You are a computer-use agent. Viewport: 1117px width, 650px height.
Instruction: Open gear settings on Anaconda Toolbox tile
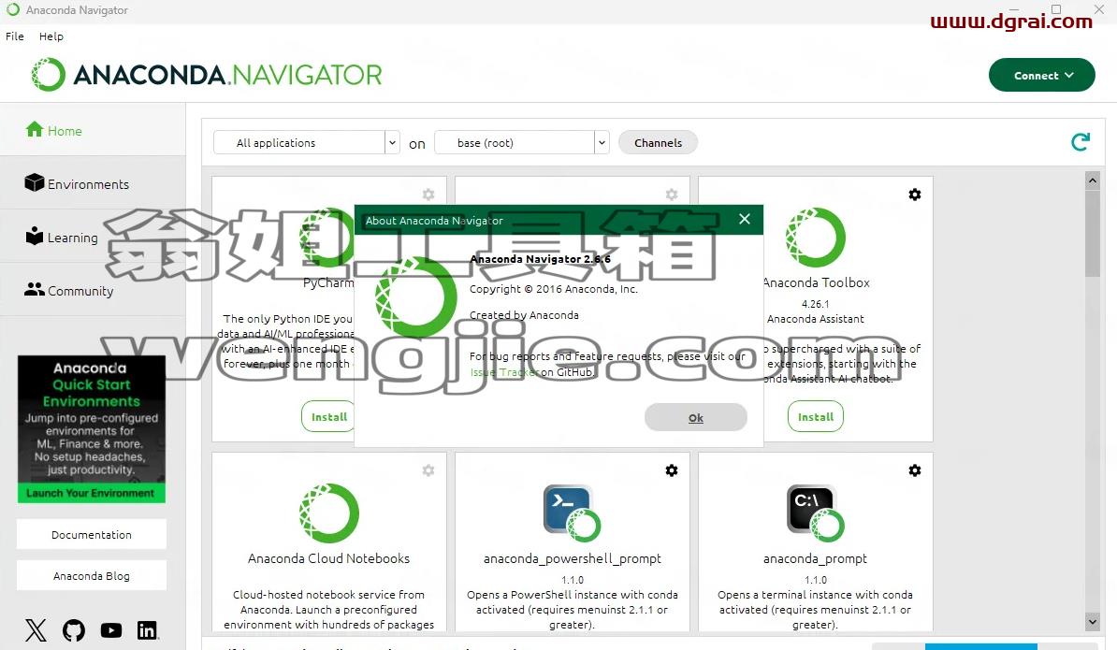(x=915, y=195)
